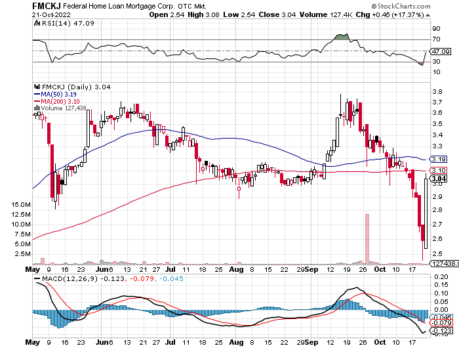Click the red 3.10 MA(200) price tag
Viewport: 459px width, 348px height.
[439, 170]
